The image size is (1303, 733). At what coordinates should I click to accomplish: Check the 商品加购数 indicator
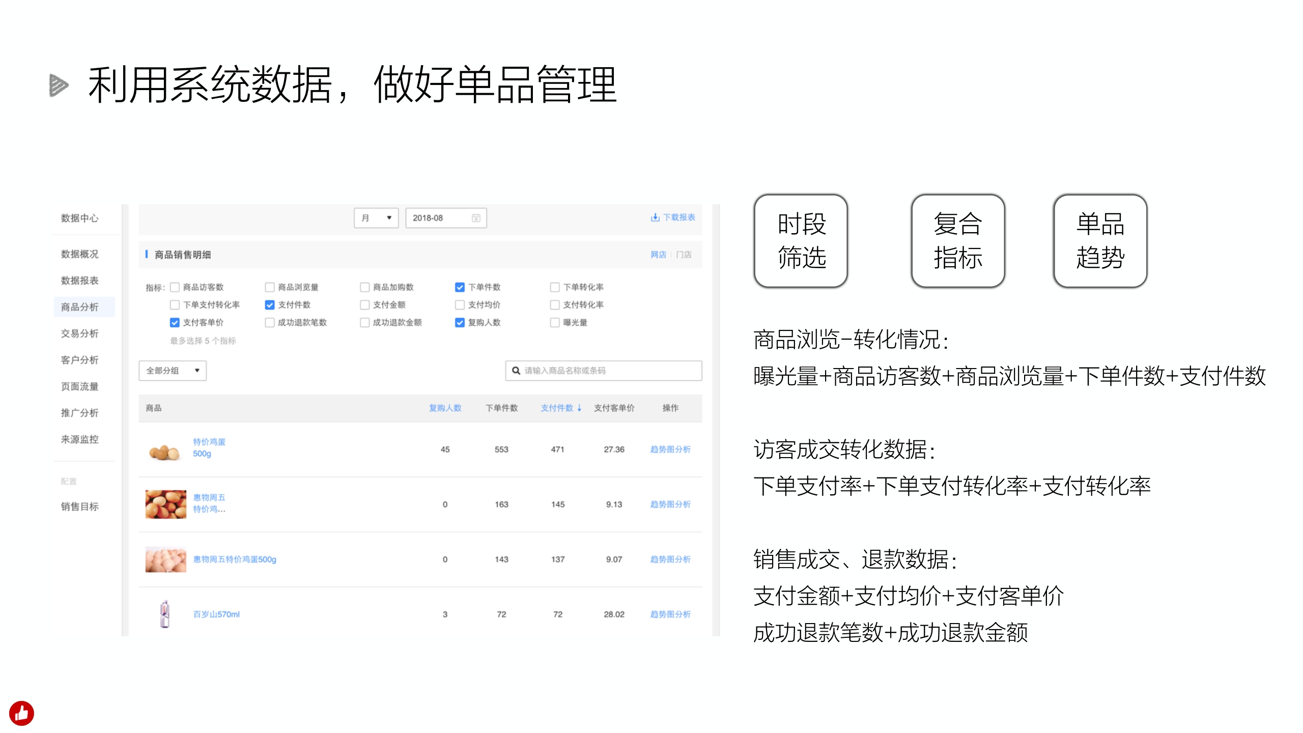point(364,287)
